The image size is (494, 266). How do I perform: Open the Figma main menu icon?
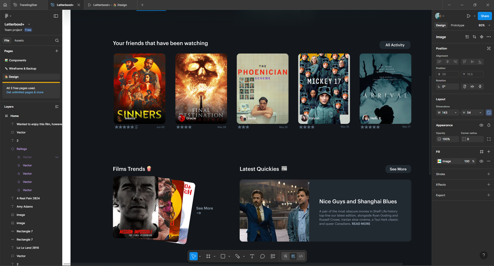tap(7, 16)
